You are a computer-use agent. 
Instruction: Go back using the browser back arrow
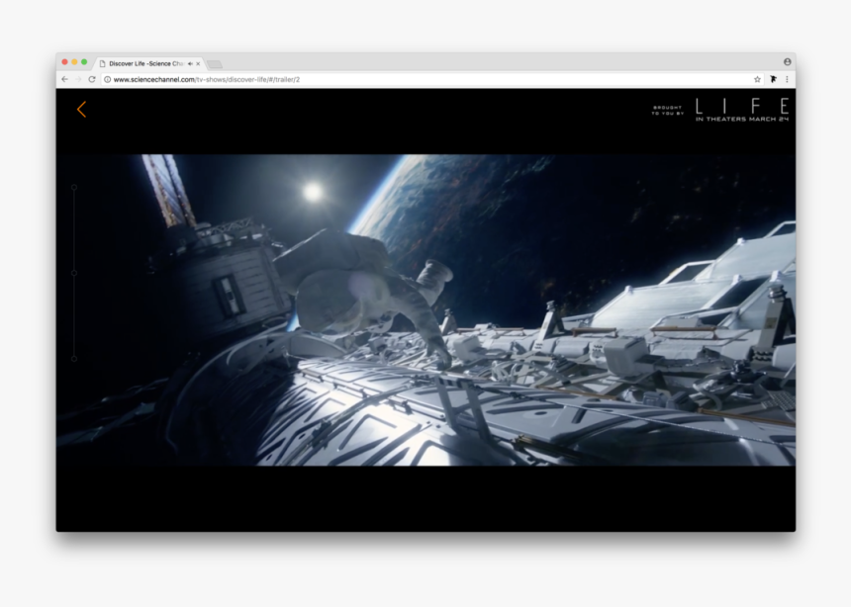(65, 79)
